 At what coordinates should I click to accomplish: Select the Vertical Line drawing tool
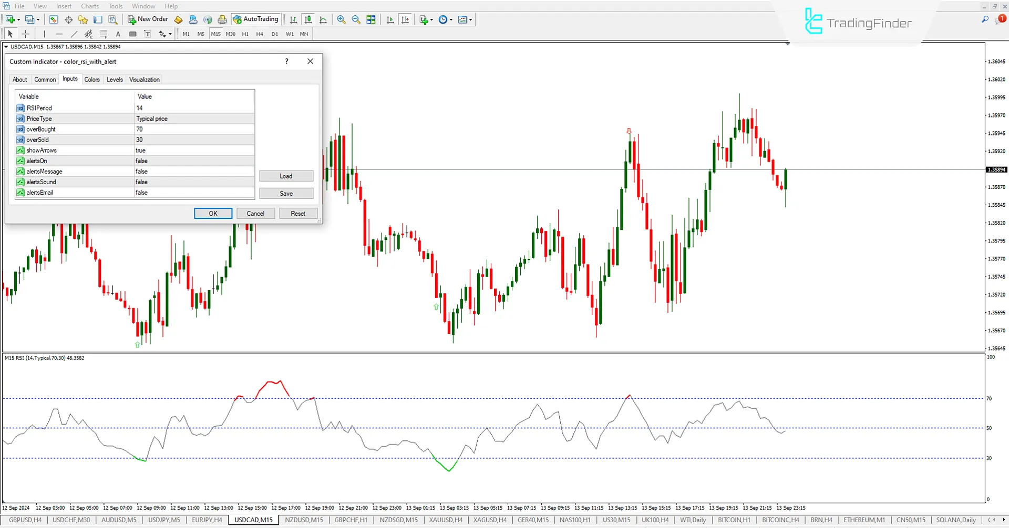tap(44, 34)
